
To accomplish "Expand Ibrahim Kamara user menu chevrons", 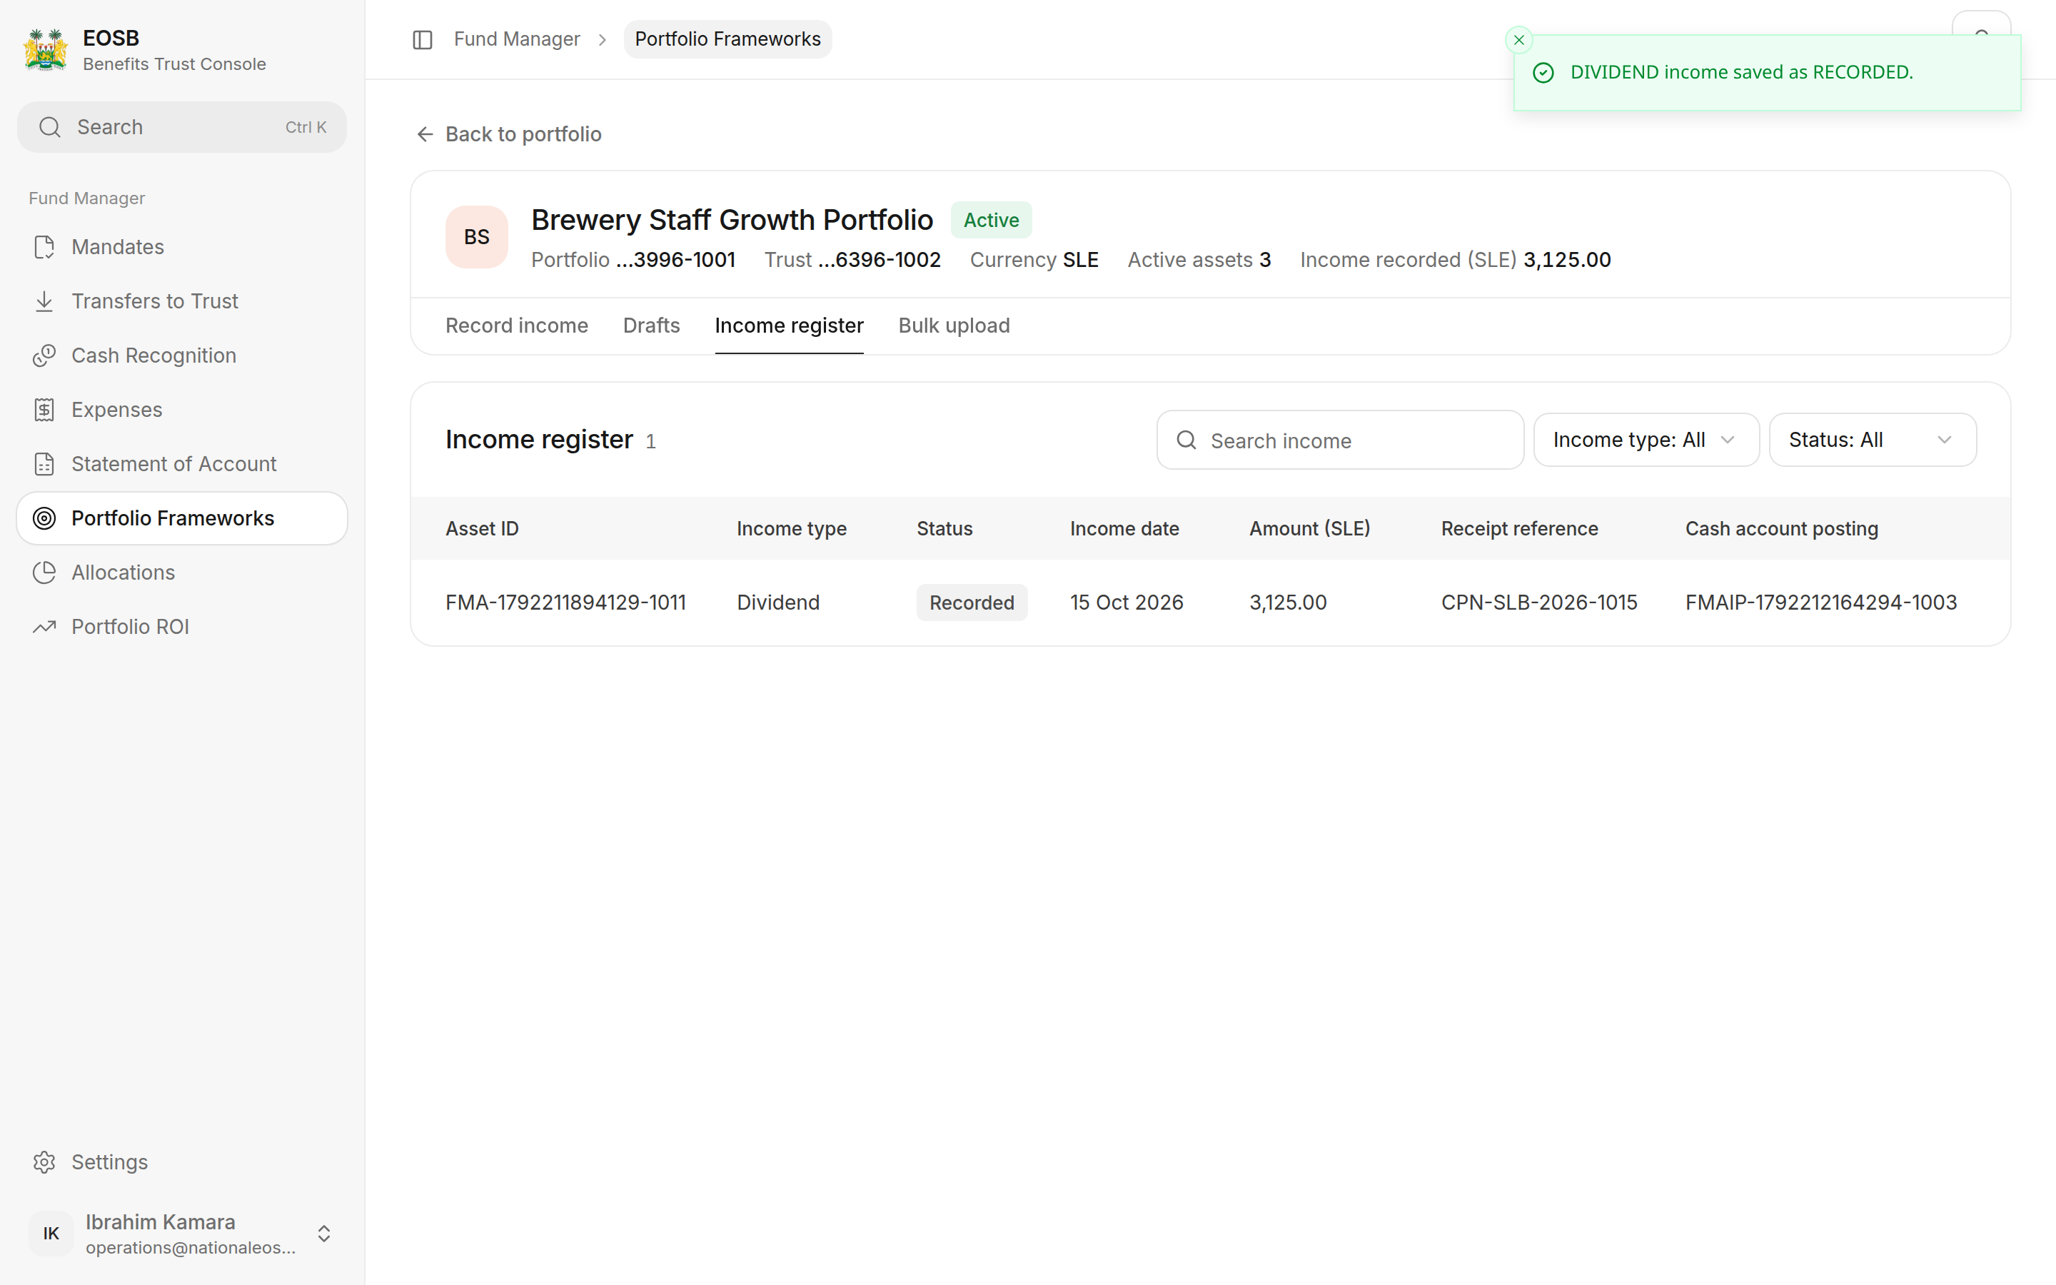I will [x=323, y=1234].
